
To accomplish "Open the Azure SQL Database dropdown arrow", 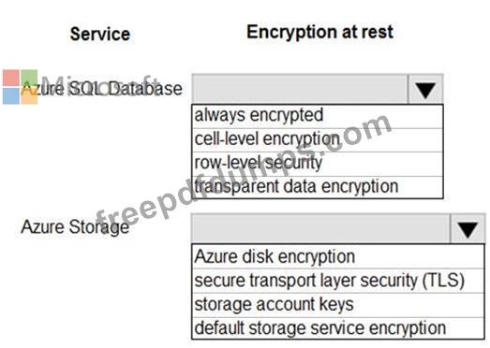I will [425, 89].
